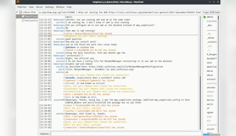
Task: Select the Libera.Chat server entry
Action: [29, 12]
